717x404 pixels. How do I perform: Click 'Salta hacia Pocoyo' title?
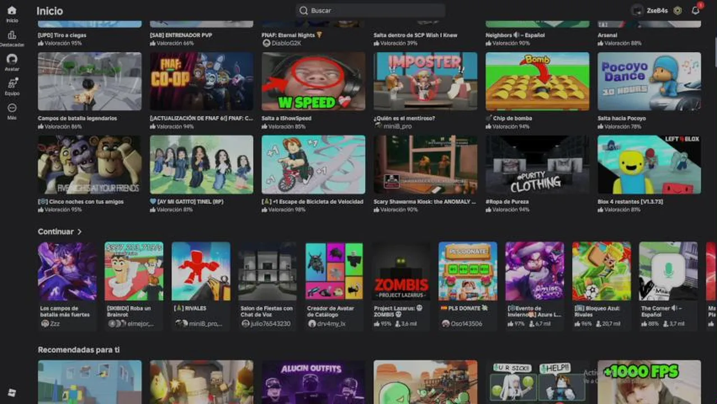[x=622, y=118]
